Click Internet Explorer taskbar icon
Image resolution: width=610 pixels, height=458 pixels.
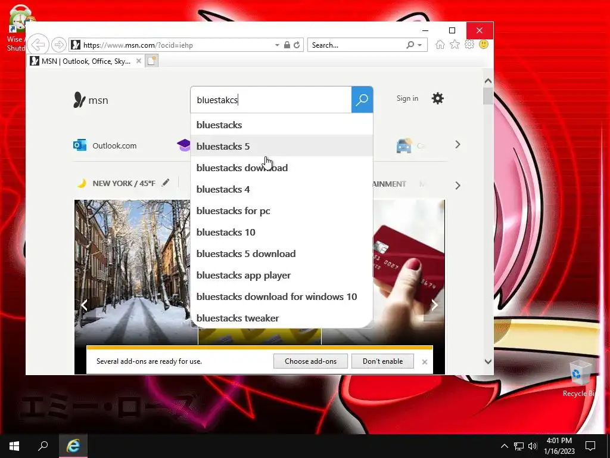point(73,446)
